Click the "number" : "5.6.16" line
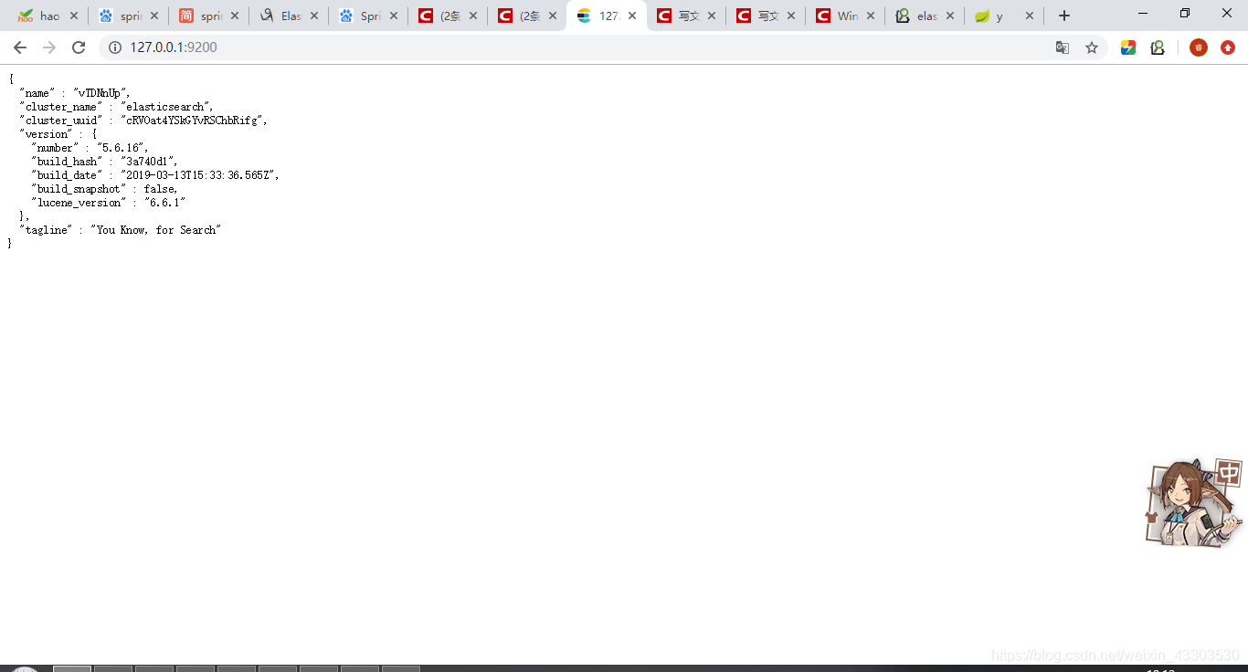The image size is (1248, 672). click(90, 148)
